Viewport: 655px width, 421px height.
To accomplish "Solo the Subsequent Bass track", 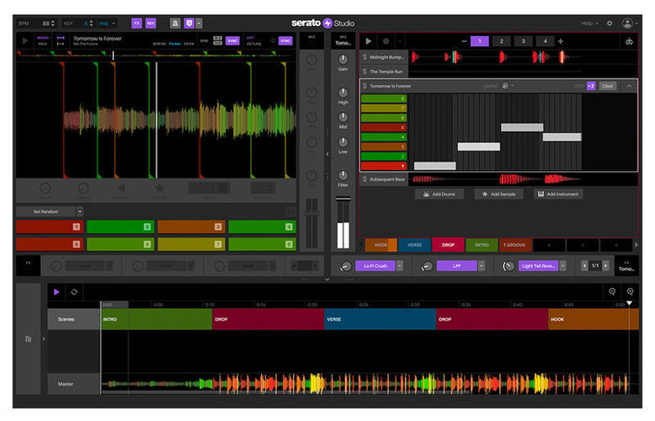I will (365, 179).
